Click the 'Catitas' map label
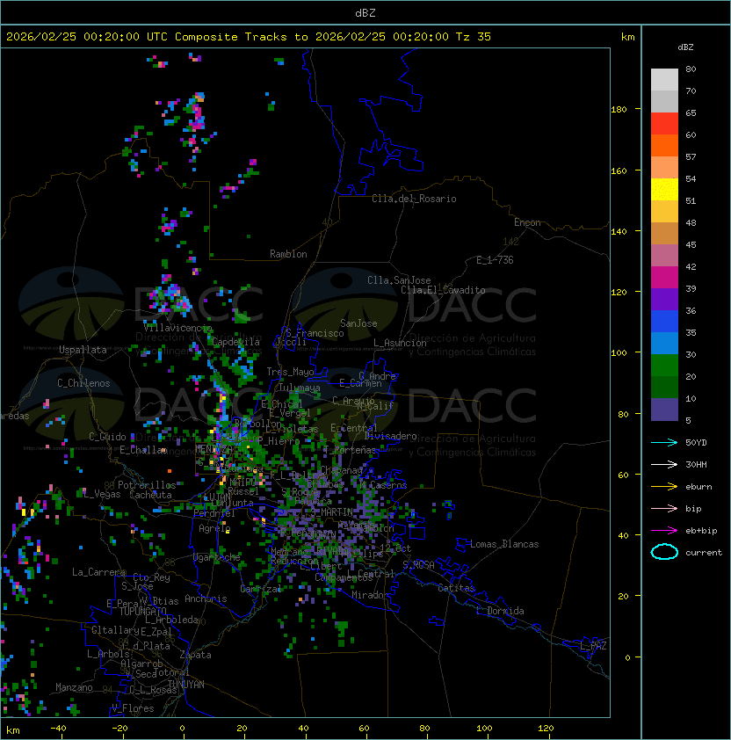This screenshot has width=731, height=740. [x=456, y=588]
